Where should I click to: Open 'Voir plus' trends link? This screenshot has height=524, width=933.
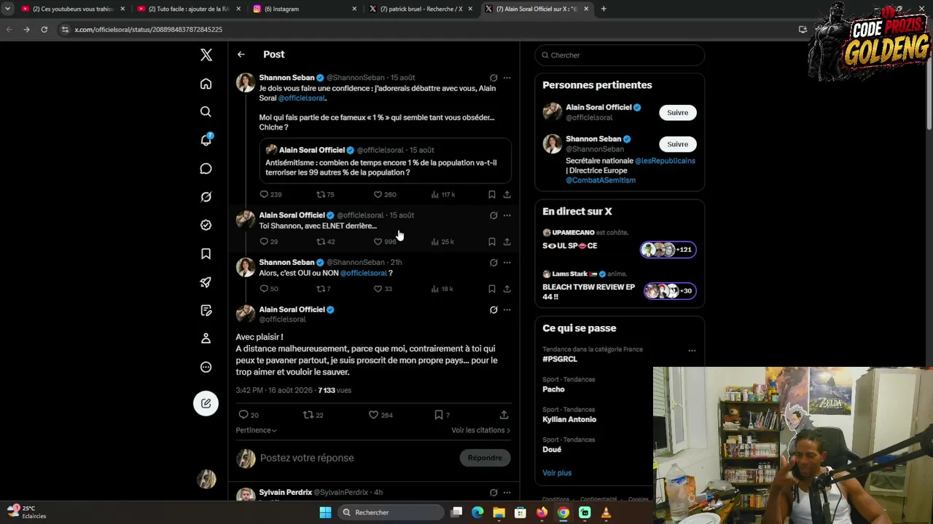[557, 473]
